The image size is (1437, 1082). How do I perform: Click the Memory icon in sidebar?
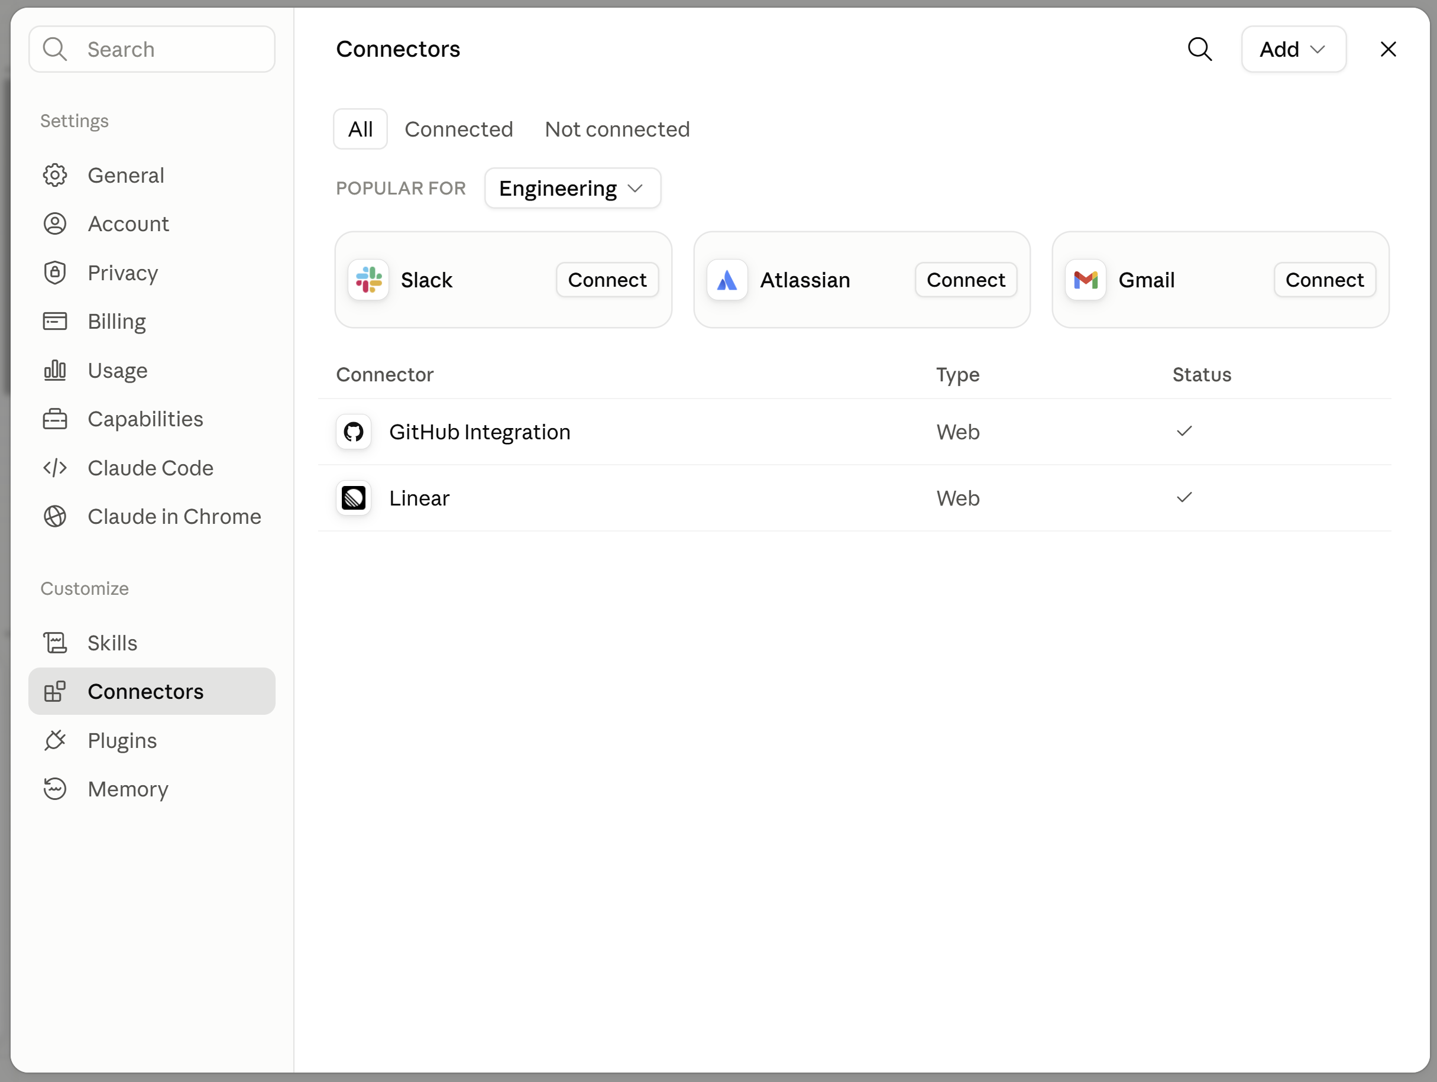55,789
